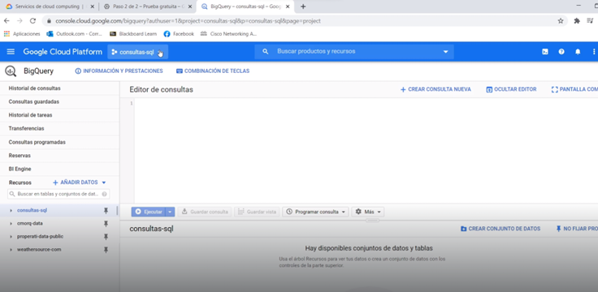Bookmark this page with the star icon
The width and height of the screenshot is (598, 292).
pyautogui.click(x=561, y=21)
